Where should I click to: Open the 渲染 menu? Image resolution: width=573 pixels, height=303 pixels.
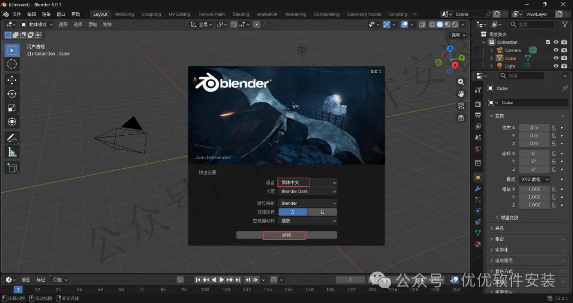point(46,14)
